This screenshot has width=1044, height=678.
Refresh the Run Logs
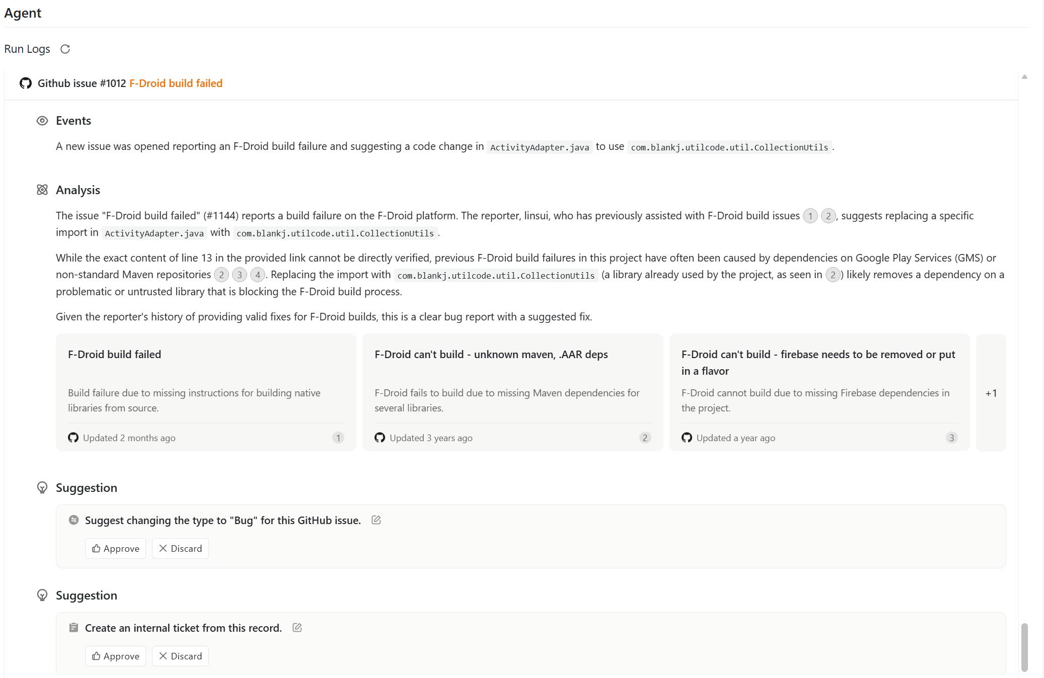pos(65,49)
